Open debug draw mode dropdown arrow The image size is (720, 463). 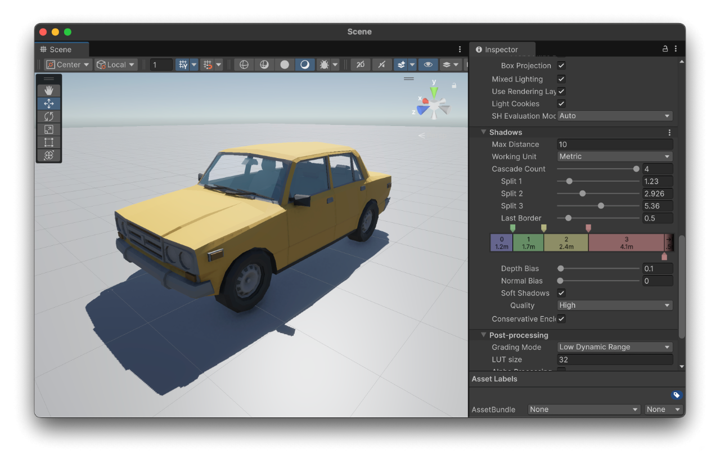(x=335, y=65)
